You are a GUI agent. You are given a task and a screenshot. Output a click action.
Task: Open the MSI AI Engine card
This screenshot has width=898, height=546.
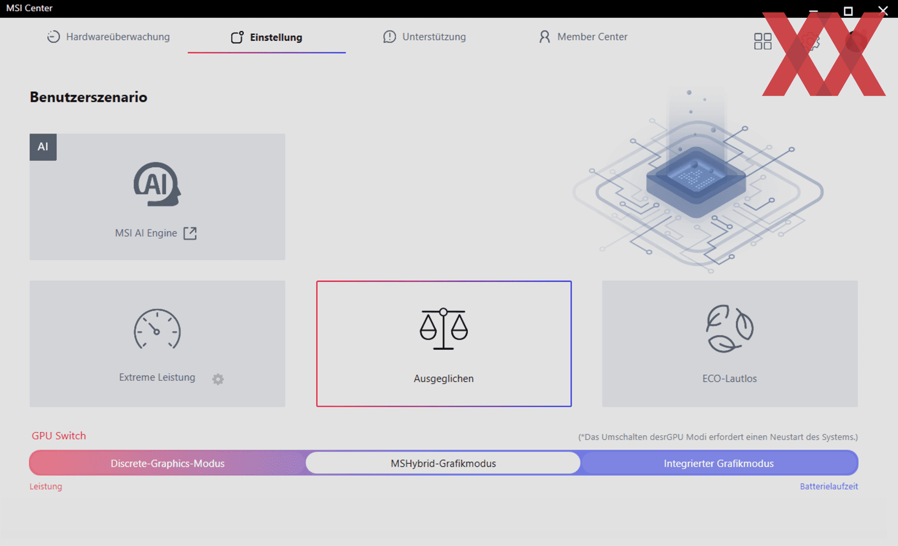[157, 197]
